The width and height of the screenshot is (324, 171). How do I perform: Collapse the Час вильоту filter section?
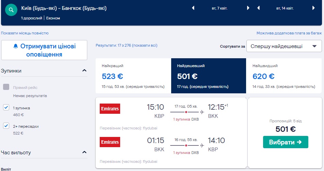click(x=84, y=152)
